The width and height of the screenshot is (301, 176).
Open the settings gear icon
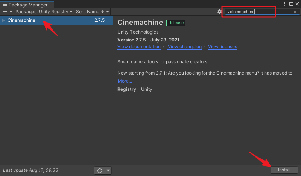pos(219,12)
